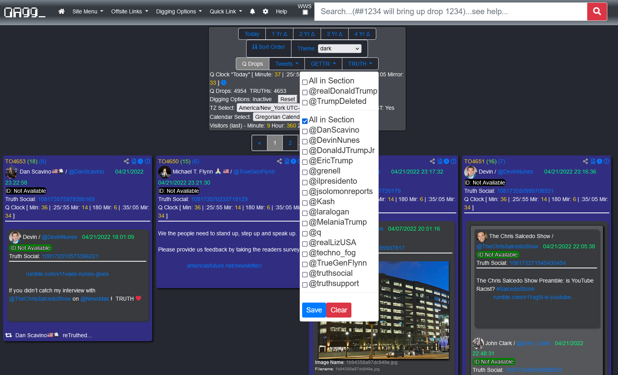The image size is (618, 375).
Task: Click the red search magnifier button
Action: [597, 11]
